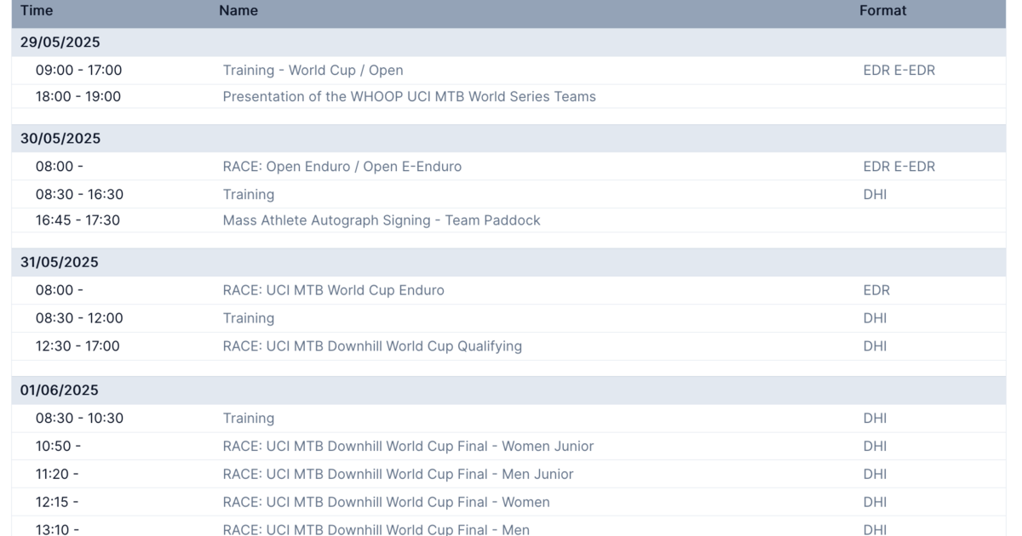Open RACE: Open Enduro / Open E-Enduro
The image size is (1022, 536).
click(x=342, y=167)
